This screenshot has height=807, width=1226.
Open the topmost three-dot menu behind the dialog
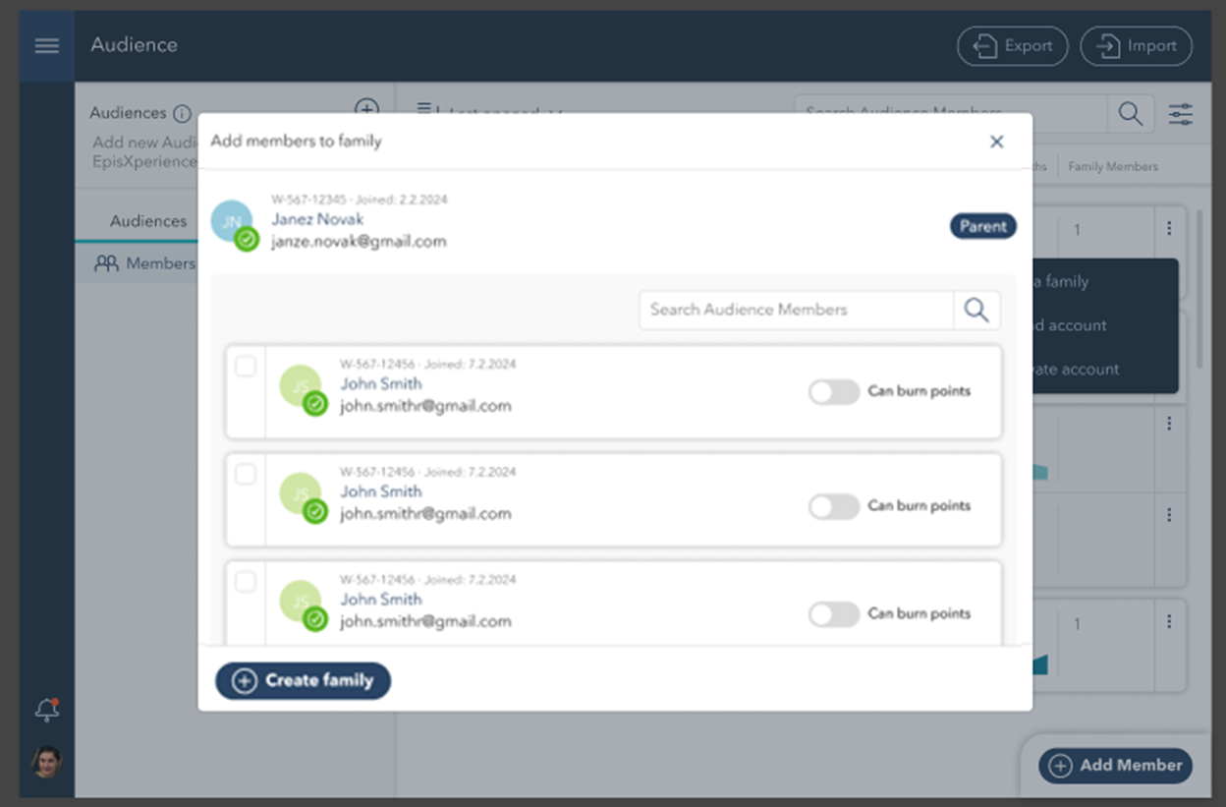(x=1169, y=228)
